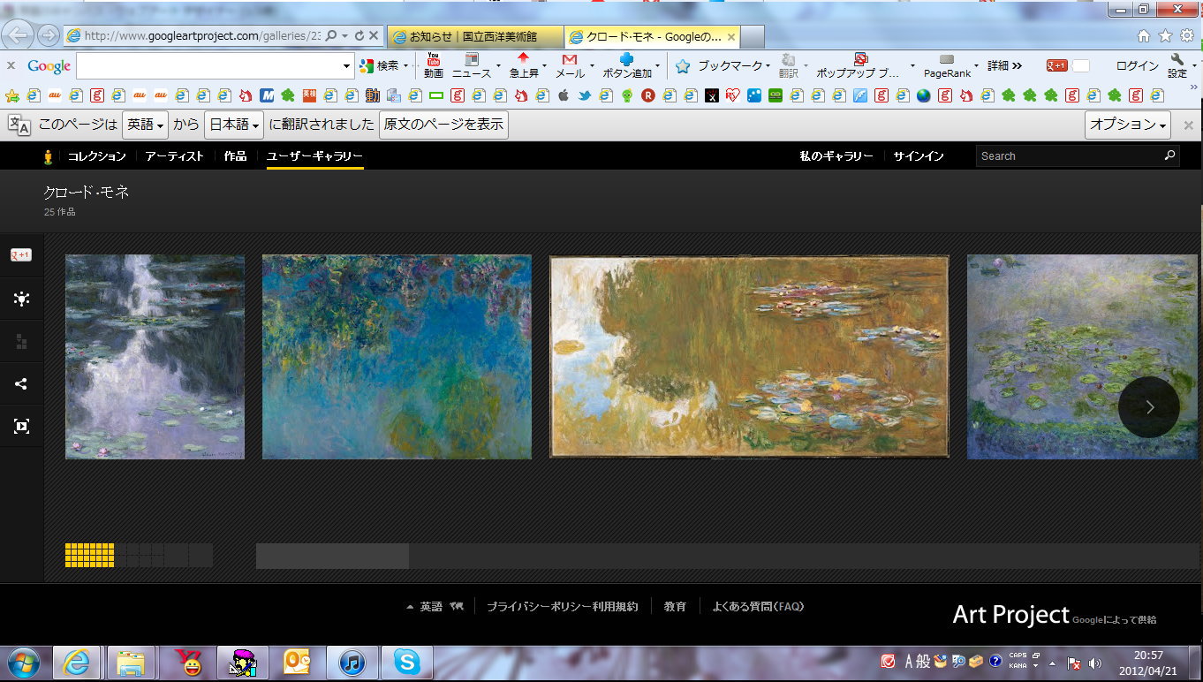Click the Twitter bird favorites bar icon
The image size is (1203, 682).
584,95
